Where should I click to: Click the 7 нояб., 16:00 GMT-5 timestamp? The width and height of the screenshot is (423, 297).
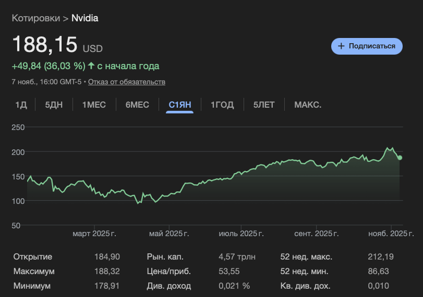point(46,82)
